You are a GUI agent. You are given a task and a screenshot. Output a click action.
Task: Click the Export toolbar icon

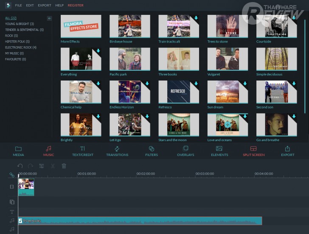click(x=287, y=151)
